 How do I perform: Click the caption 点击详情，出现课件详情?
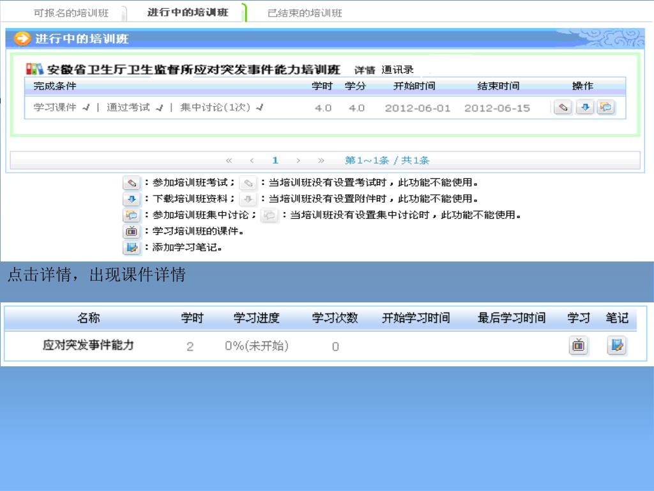[96, 275]
